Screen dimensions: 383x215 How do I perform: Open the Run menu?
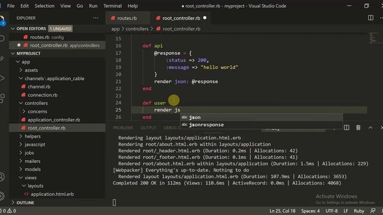tap(93, 6)
